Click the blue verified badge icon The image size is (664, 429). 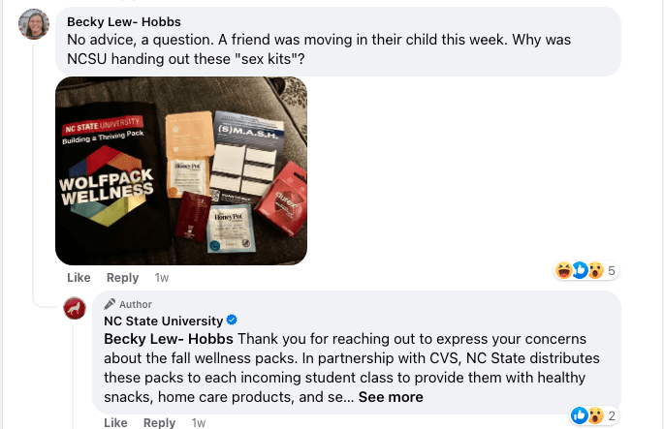point(233,321)
